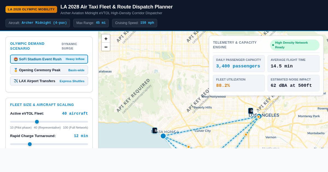The image size is (328, 172).
Task: Click the Downtown Los Angeles vertiport marker
Action: (x=259, y=117)
